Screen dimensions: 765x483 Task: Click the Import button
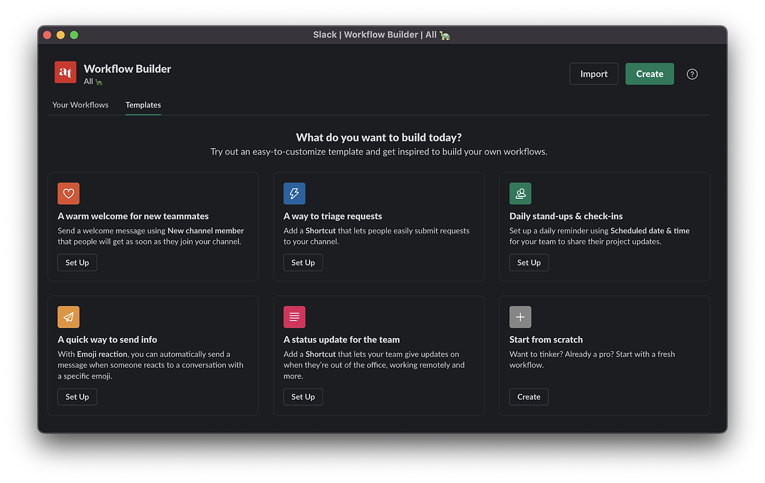tap(594, 74)
